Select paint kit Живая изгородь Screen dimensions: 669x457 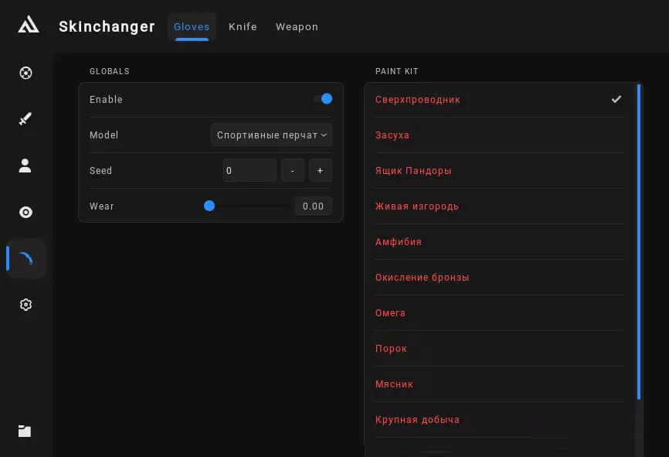pos(499,206)
